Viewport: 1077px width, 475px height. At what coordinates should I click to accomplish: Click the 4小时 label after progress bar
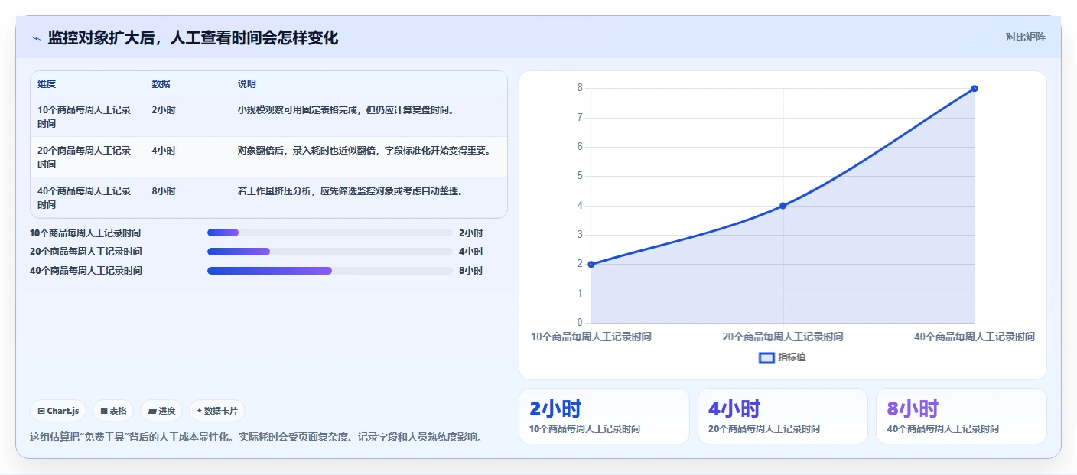[470, 252]
